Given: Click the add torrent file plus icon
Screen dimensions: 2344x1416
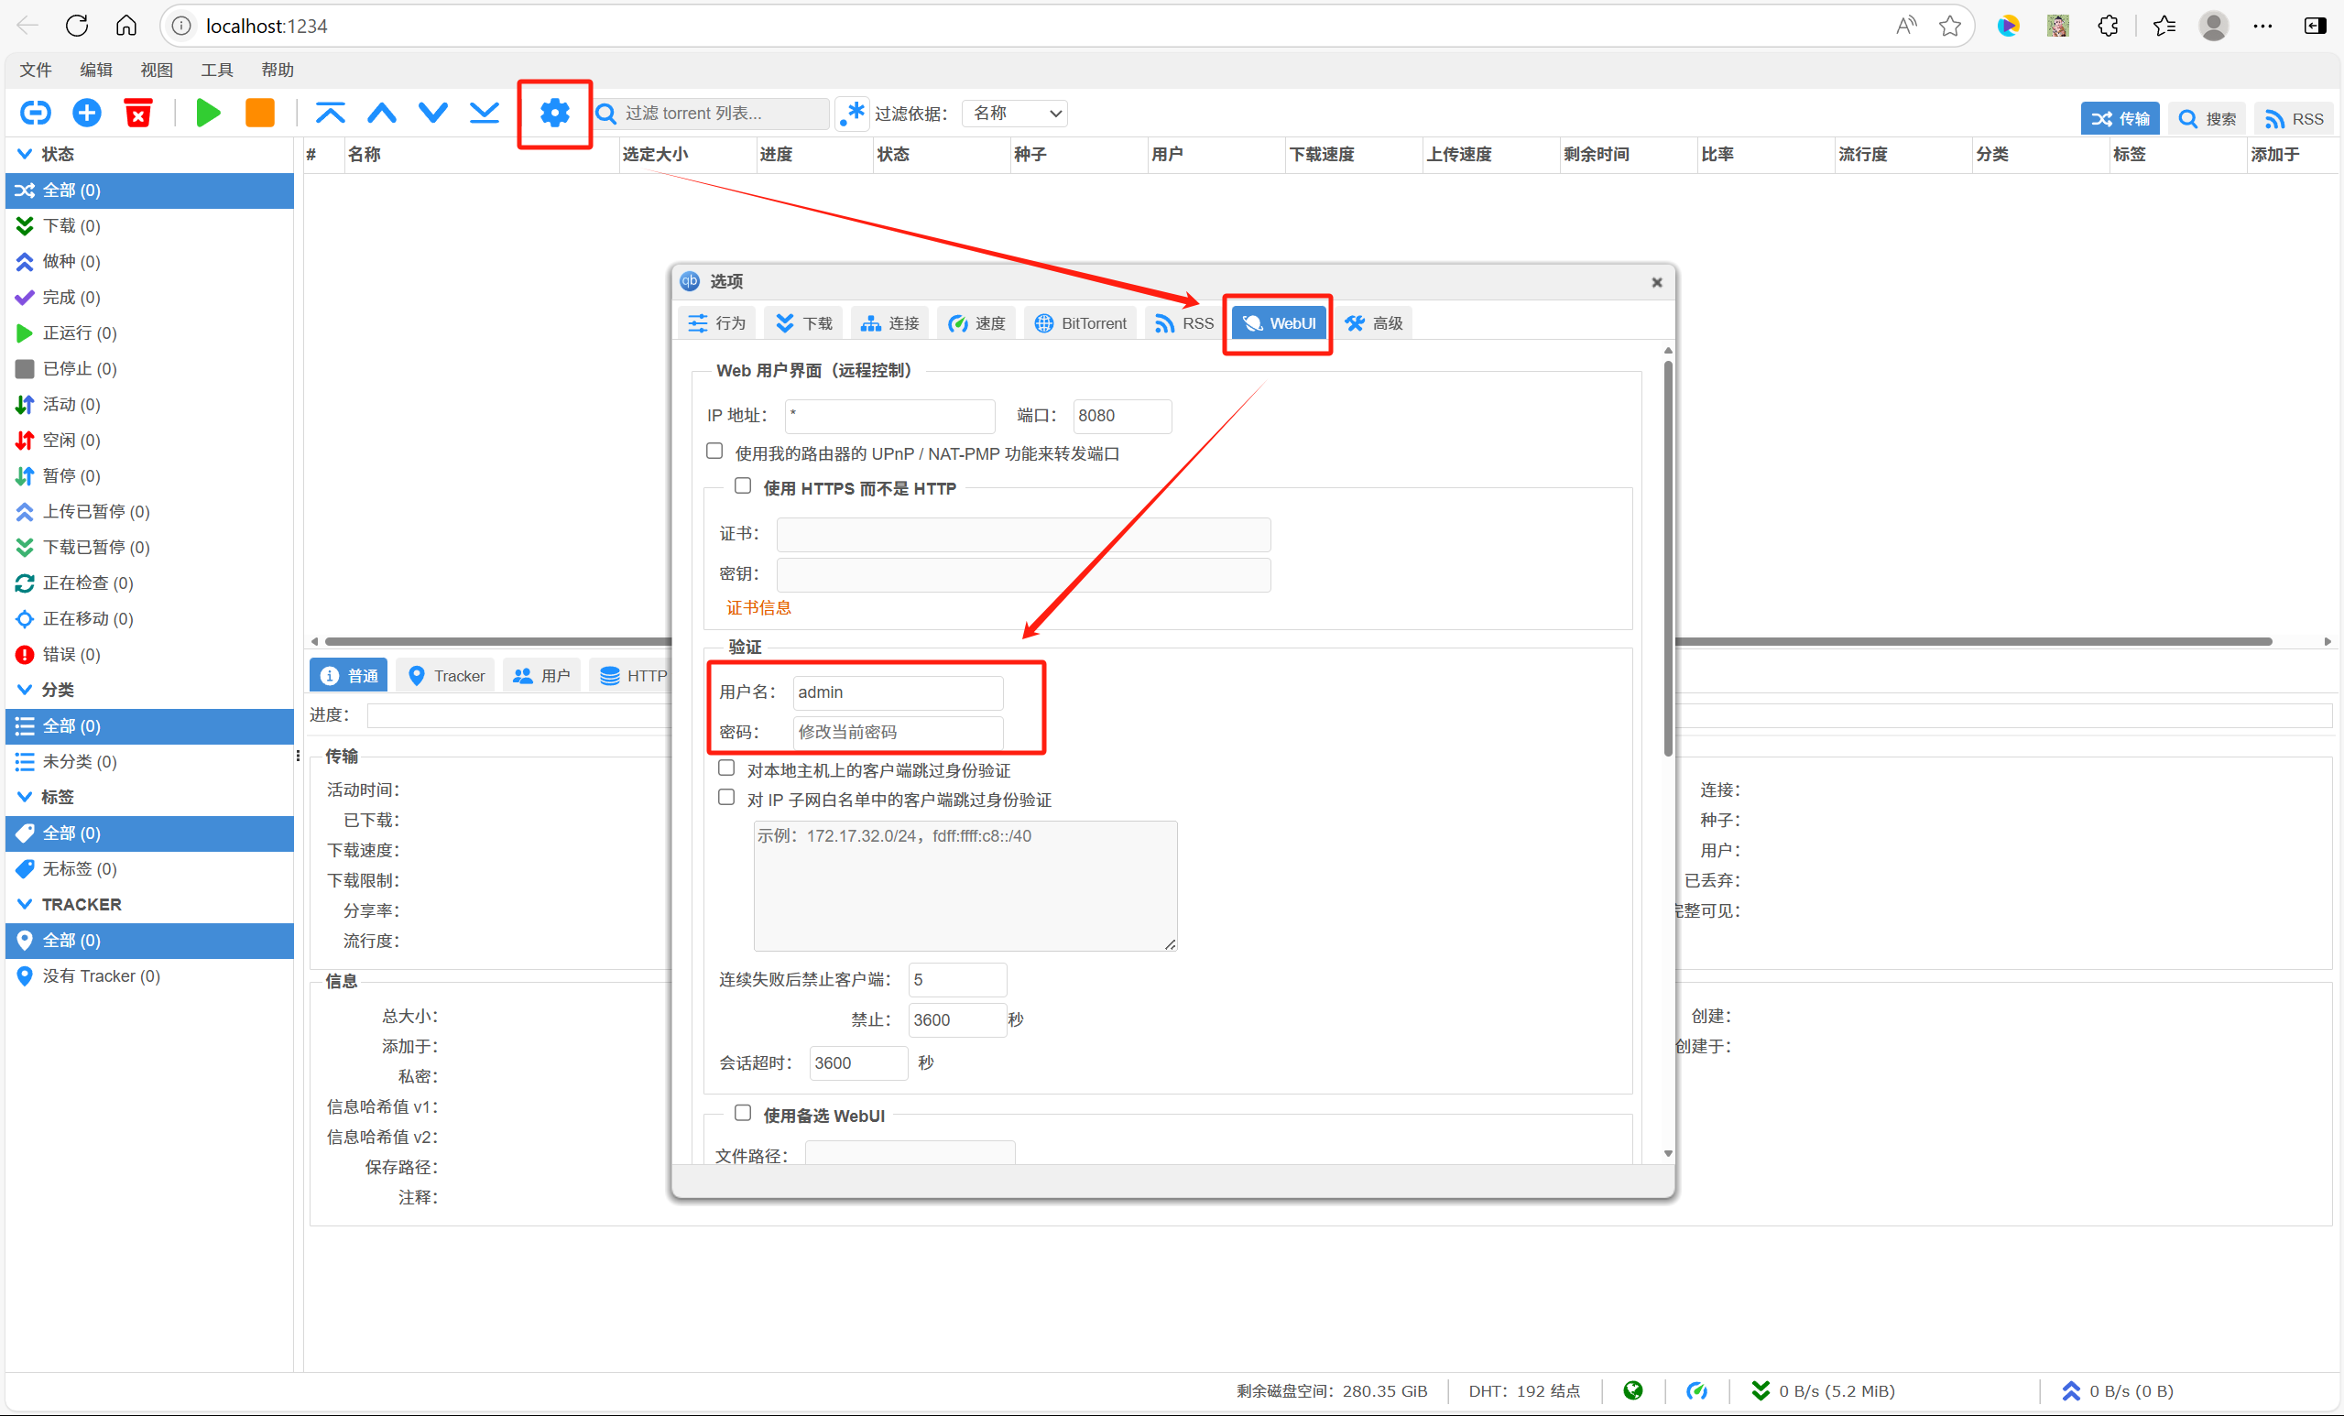Looking at the screenshot, I should coord(87,114).
